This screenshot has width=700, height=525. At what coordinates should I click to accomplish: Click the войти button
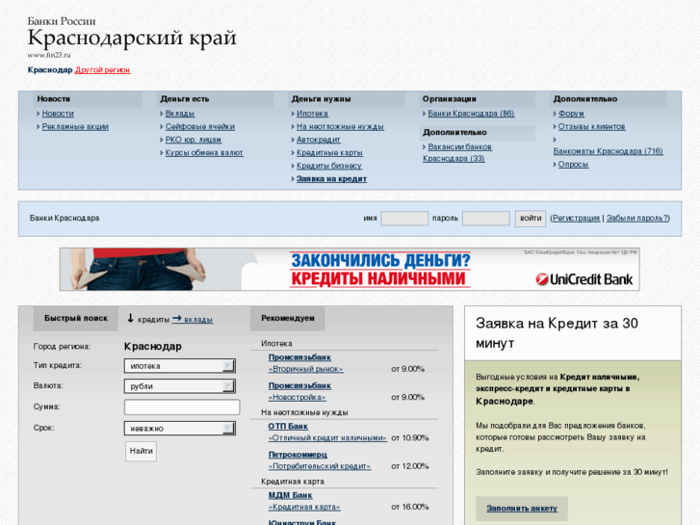531,219
